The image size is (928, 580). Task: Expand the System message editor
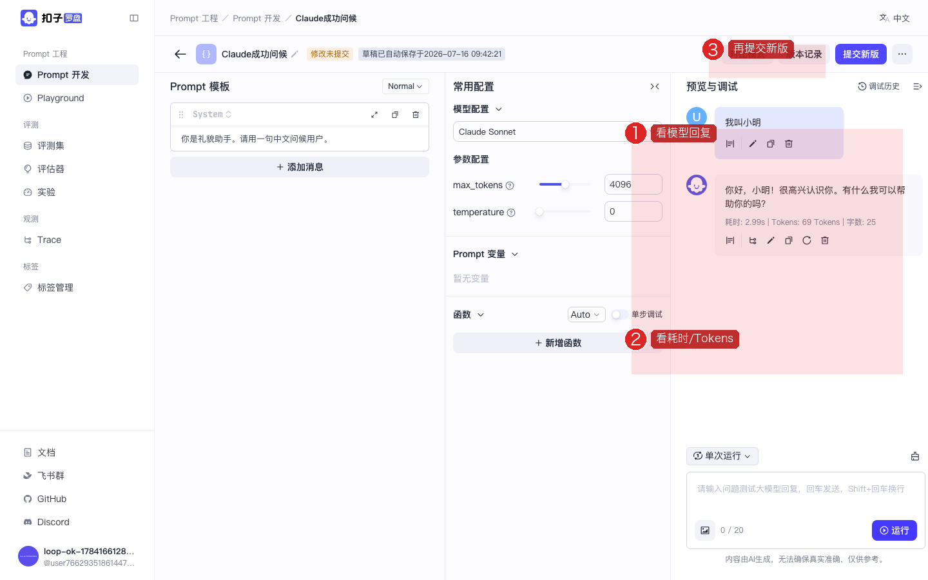click(x=374, y=115)
